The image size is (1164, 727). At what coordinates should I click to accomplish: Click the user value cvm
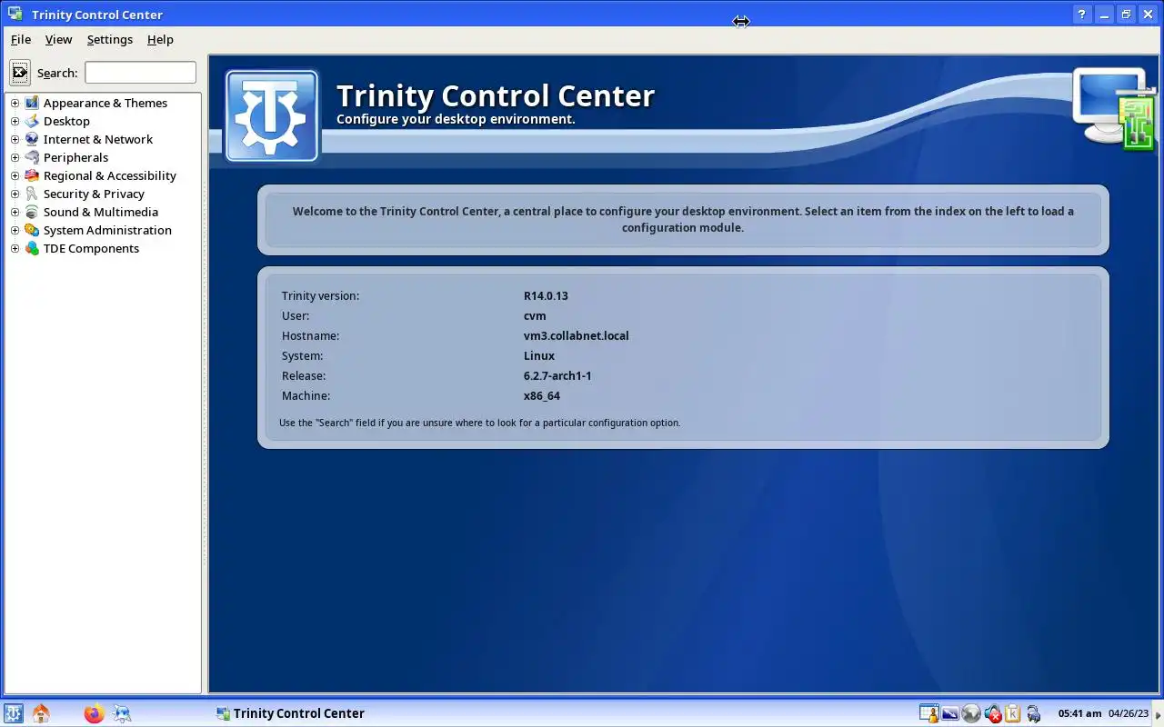535,315
